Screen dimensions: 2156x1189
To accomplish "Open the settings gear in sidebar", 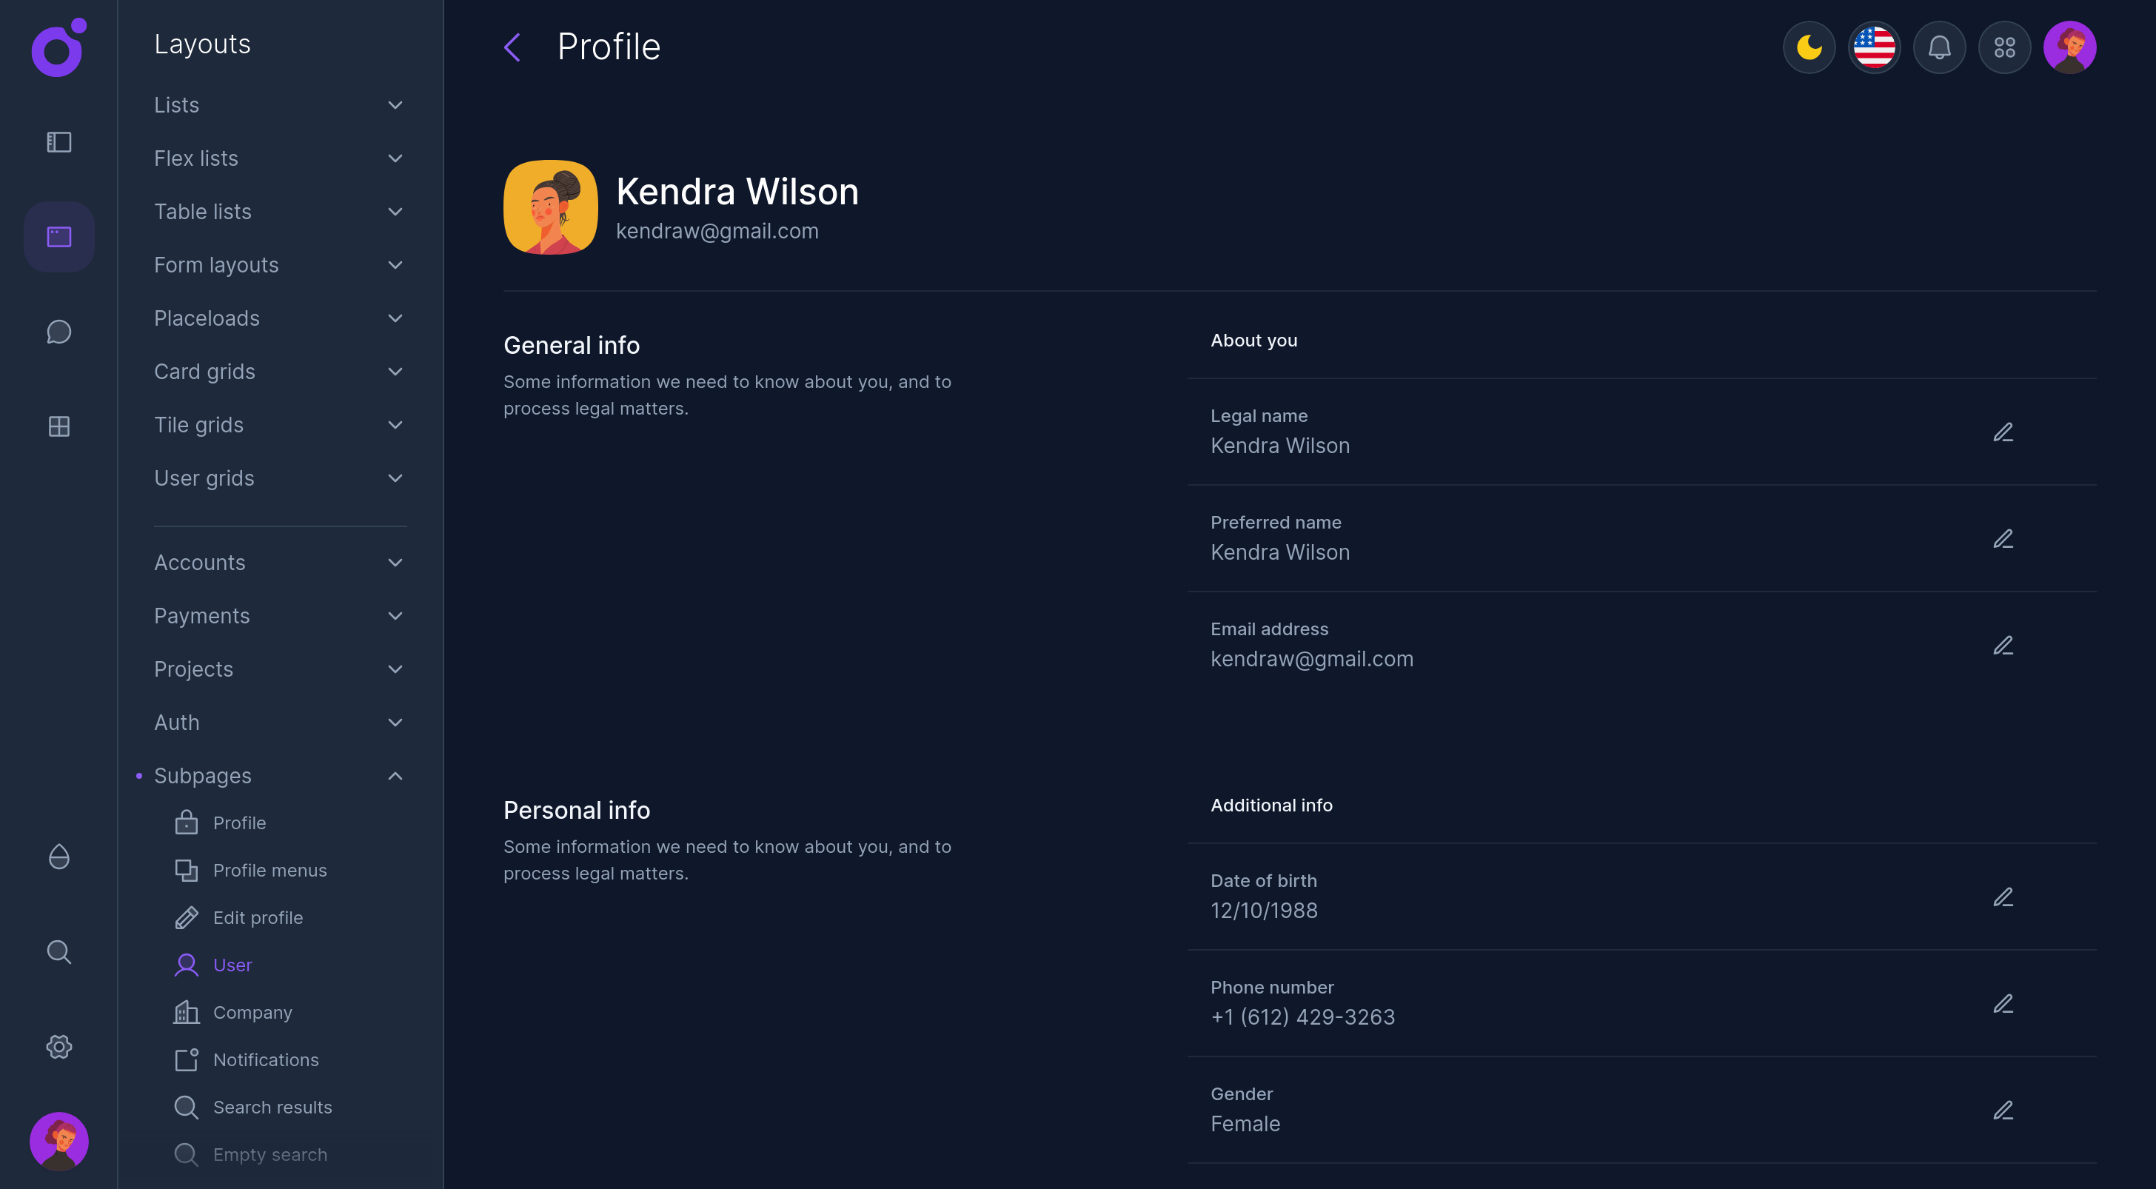I will tap(58, 1046).
